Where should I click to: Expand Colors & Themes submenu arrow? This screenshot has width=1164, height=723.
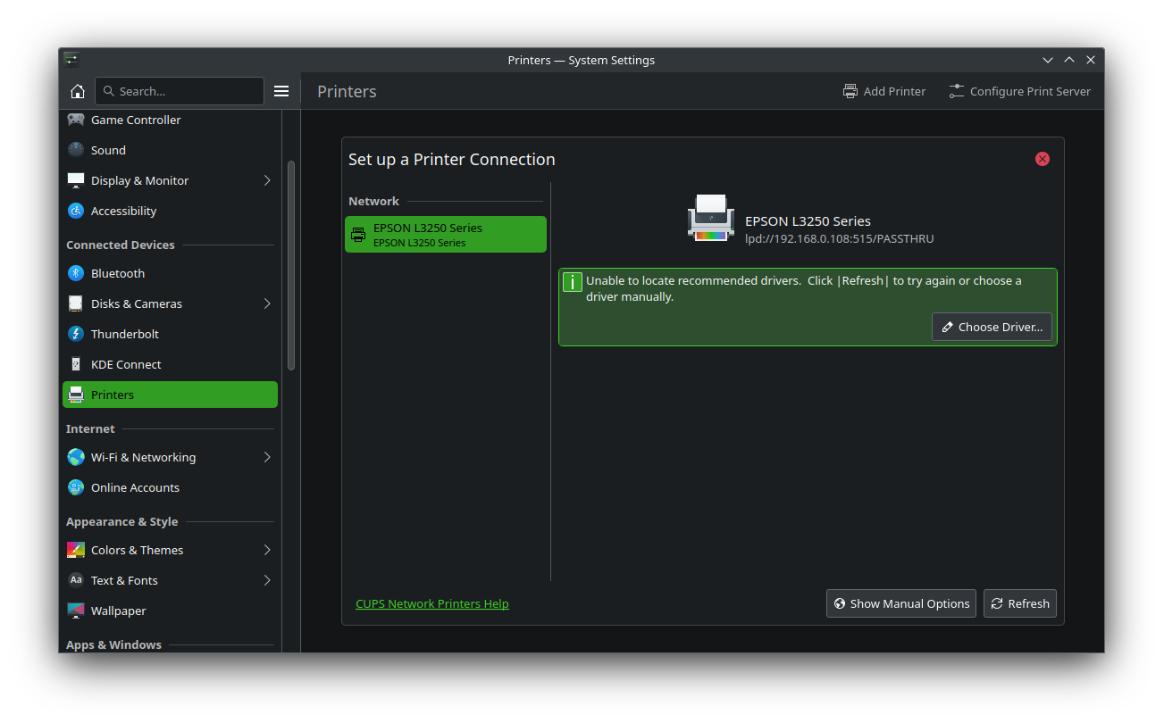point(267,550)
